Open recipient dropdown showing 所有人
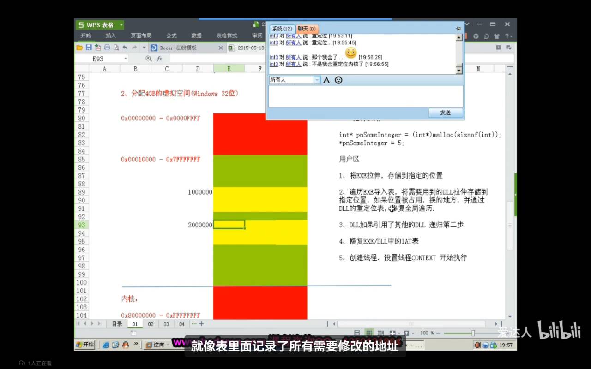This screenshot has height=369, width=591. point(317,80)
